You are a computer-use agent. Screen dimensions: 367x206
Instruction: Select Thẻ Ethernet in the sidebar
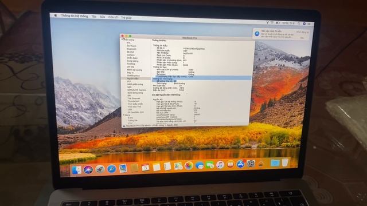point(134,98)
